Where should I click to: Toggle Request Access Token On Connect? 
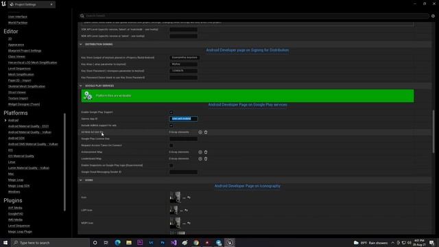point(171,145)
